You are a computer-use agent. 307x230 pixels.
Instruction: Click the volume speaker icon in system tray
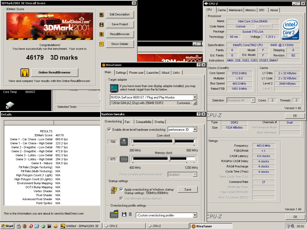coord(293,226)
